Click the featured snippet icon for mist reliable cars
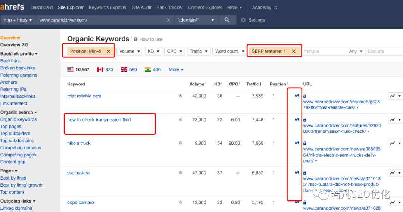The height and width of the screenshot is (212, 403). [x=297, y=96]
